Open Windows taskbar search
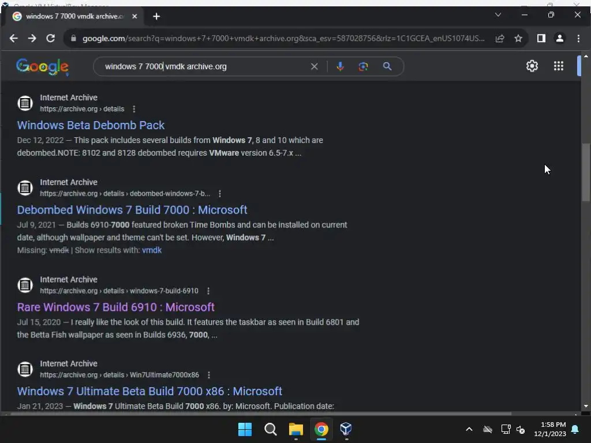The image size is (591, 443). (271, 429)
